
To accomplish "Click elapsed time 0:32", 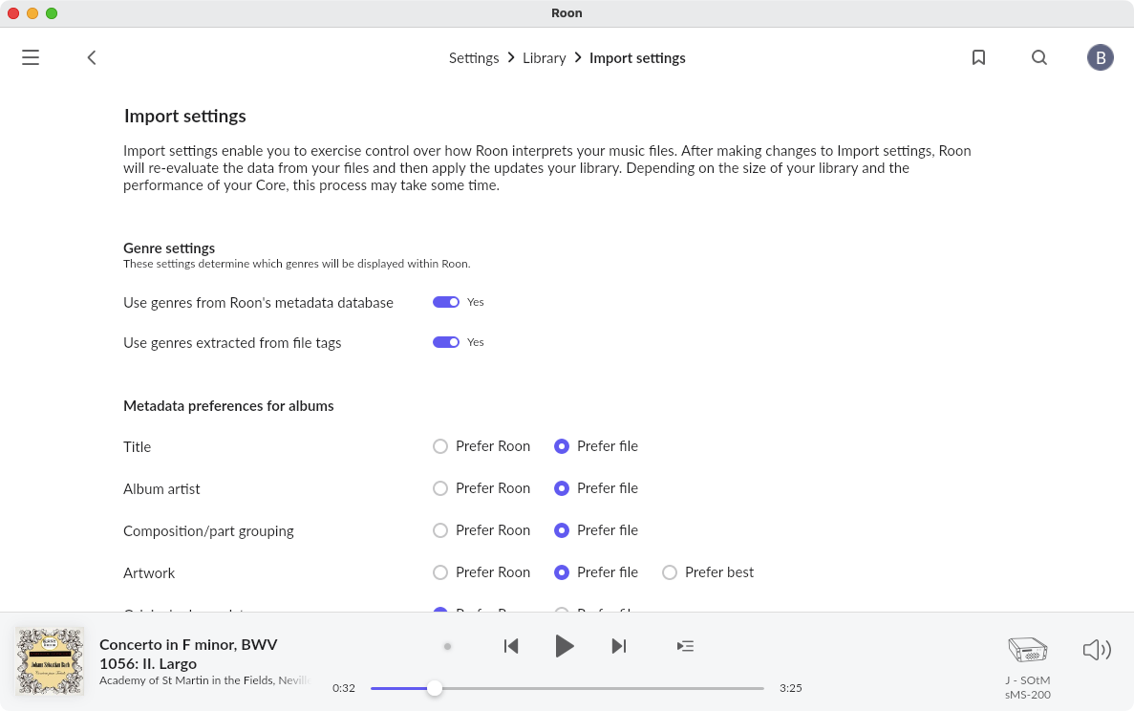I will tap(344, 688).
